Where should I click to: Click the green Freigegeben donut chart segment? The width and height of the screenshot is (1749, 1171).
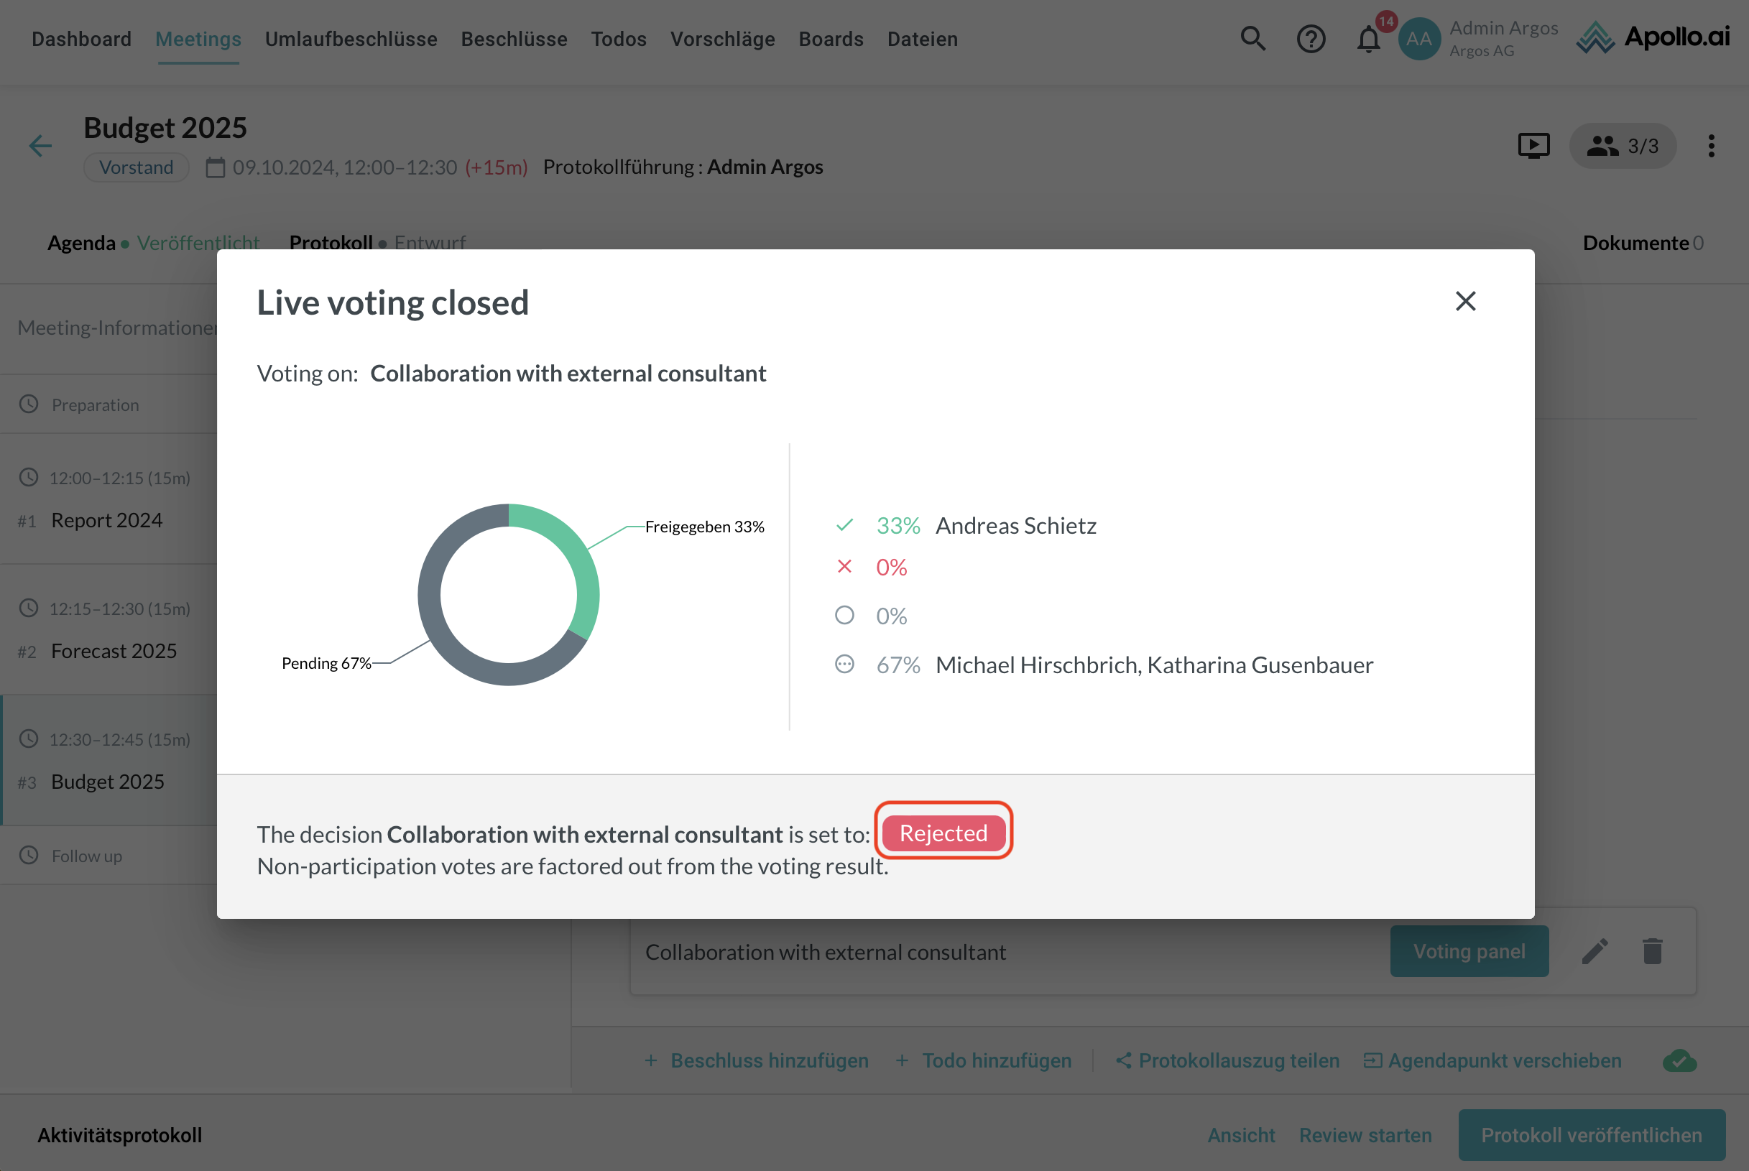click(582, 566)
